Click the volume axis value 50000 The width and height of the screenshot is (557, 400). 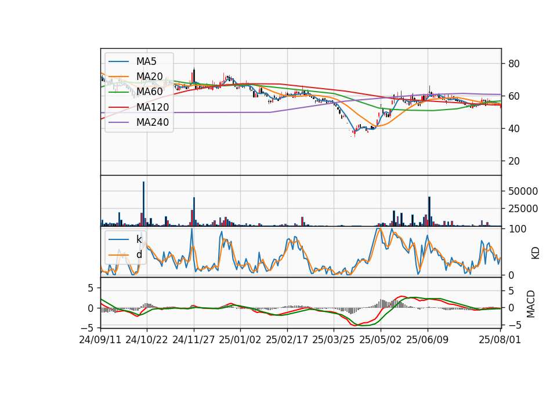tap(523, 191)
